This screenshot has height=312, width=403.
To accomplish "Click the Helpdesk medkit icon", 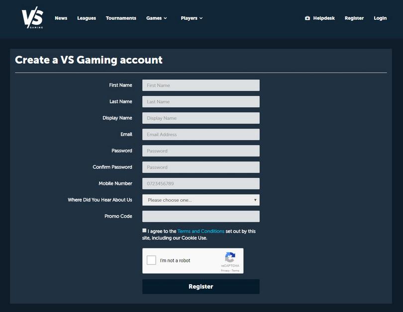I will click(x=307, y=18).
